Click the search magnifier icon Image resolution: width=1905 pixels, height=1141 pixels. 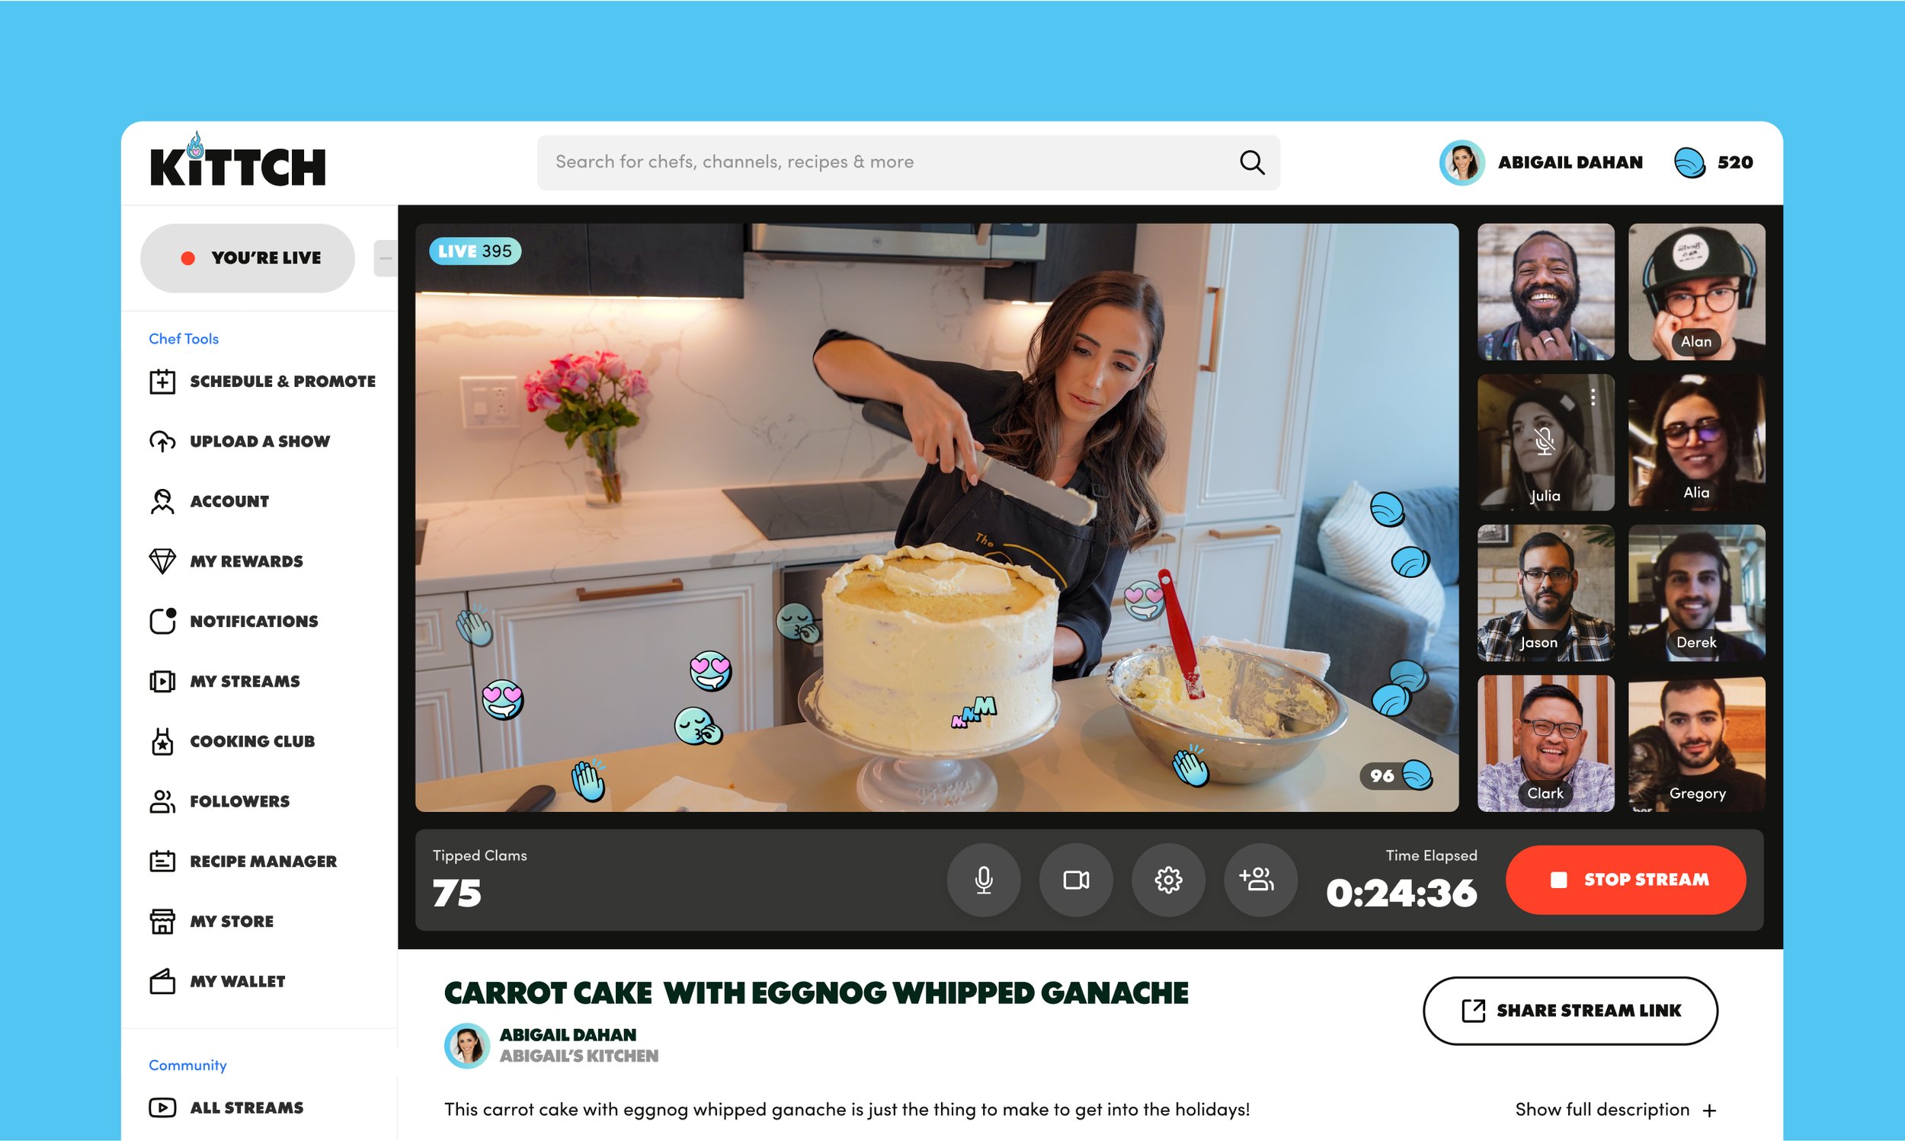1252,161
